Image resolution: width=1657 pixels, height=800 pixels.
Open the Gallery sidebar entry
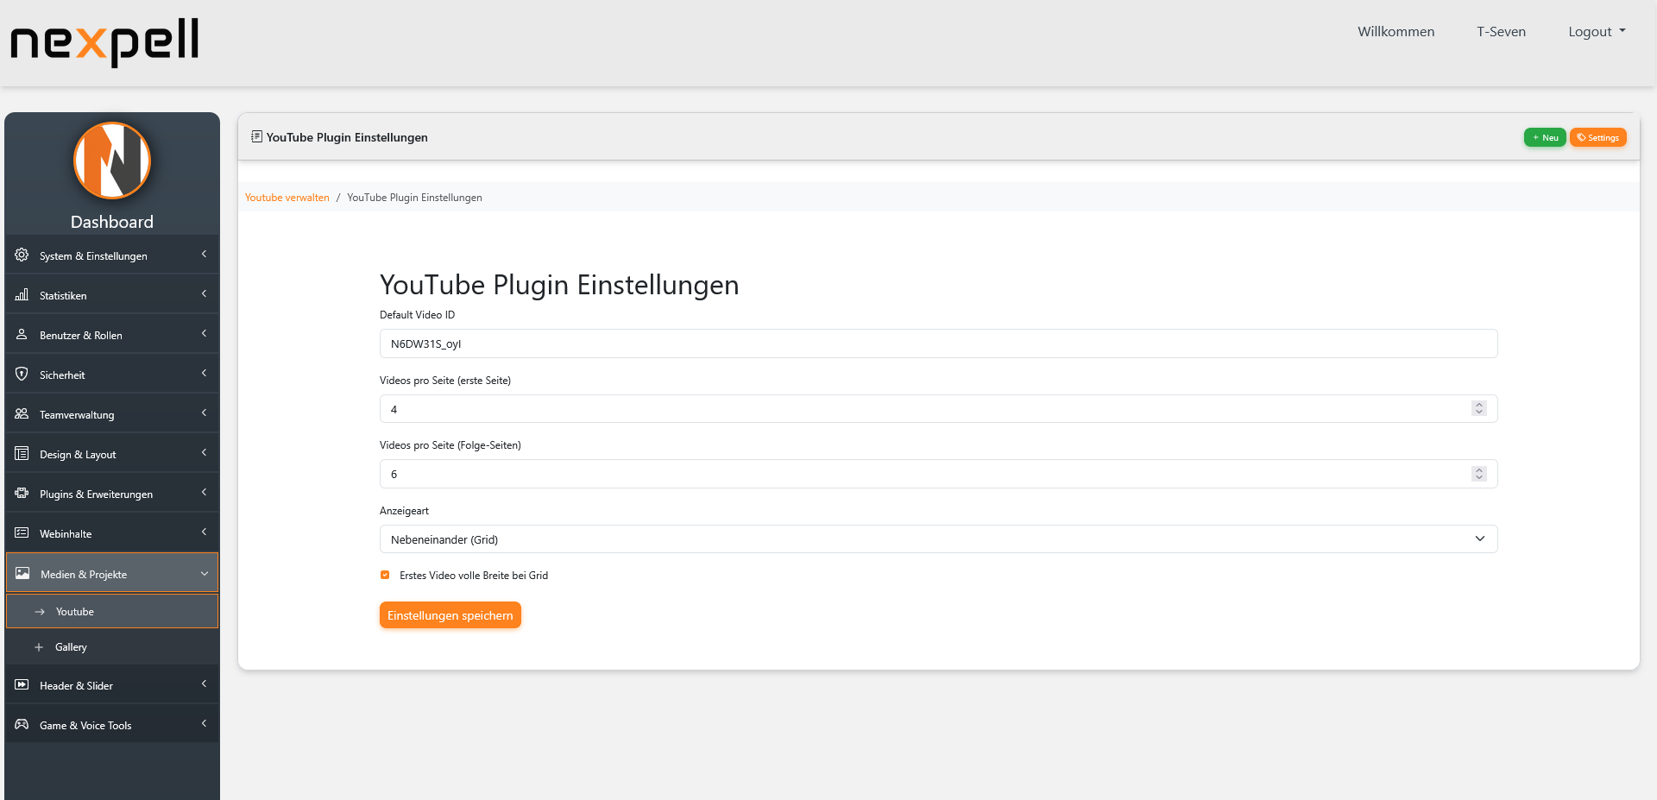pyautogui.click(x=70, y=646)
